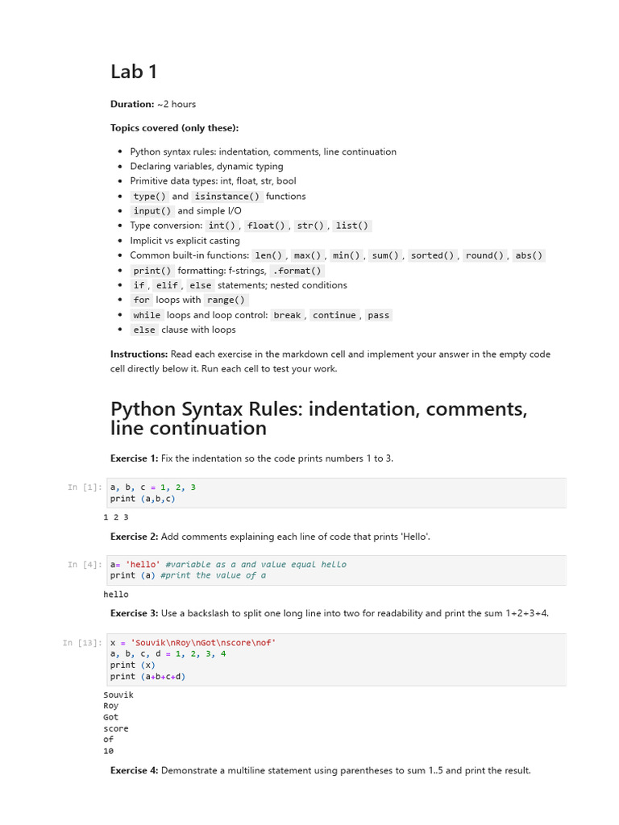Click inside the code cell with a= 'hello'
This screenshot has height=825, width=619.
(337, 570)
